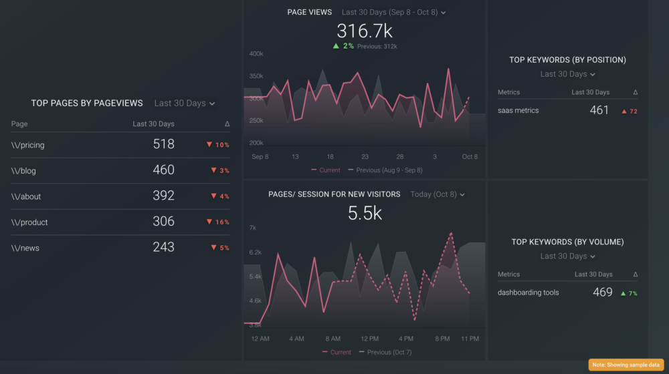Select the \\/blog page row

(24, 171)
